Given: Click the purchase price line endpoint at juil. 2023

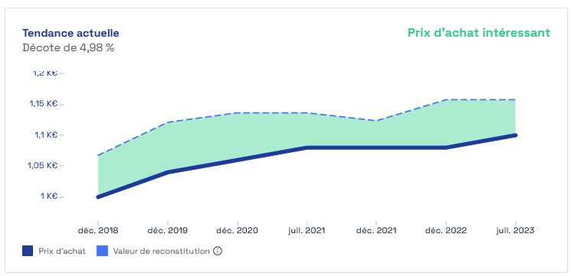Looking at the screenshot, I should click(x=516, y=135).
